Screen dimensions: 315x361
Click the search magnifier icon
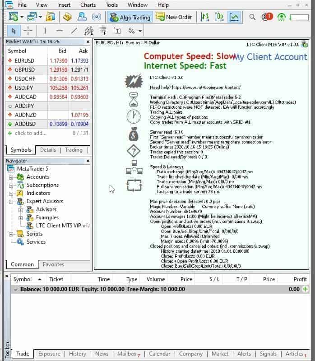[252, 17]
